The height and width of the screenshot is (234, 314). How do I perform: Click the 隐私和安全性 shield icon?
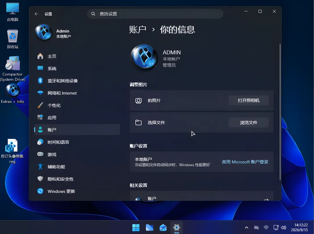click(x=40, y=179)
